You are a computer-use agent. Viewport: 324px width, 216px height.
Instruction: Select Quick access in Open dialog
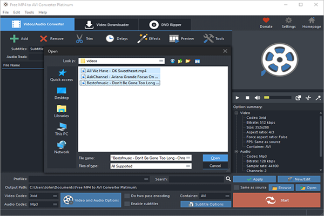point(62,75)
